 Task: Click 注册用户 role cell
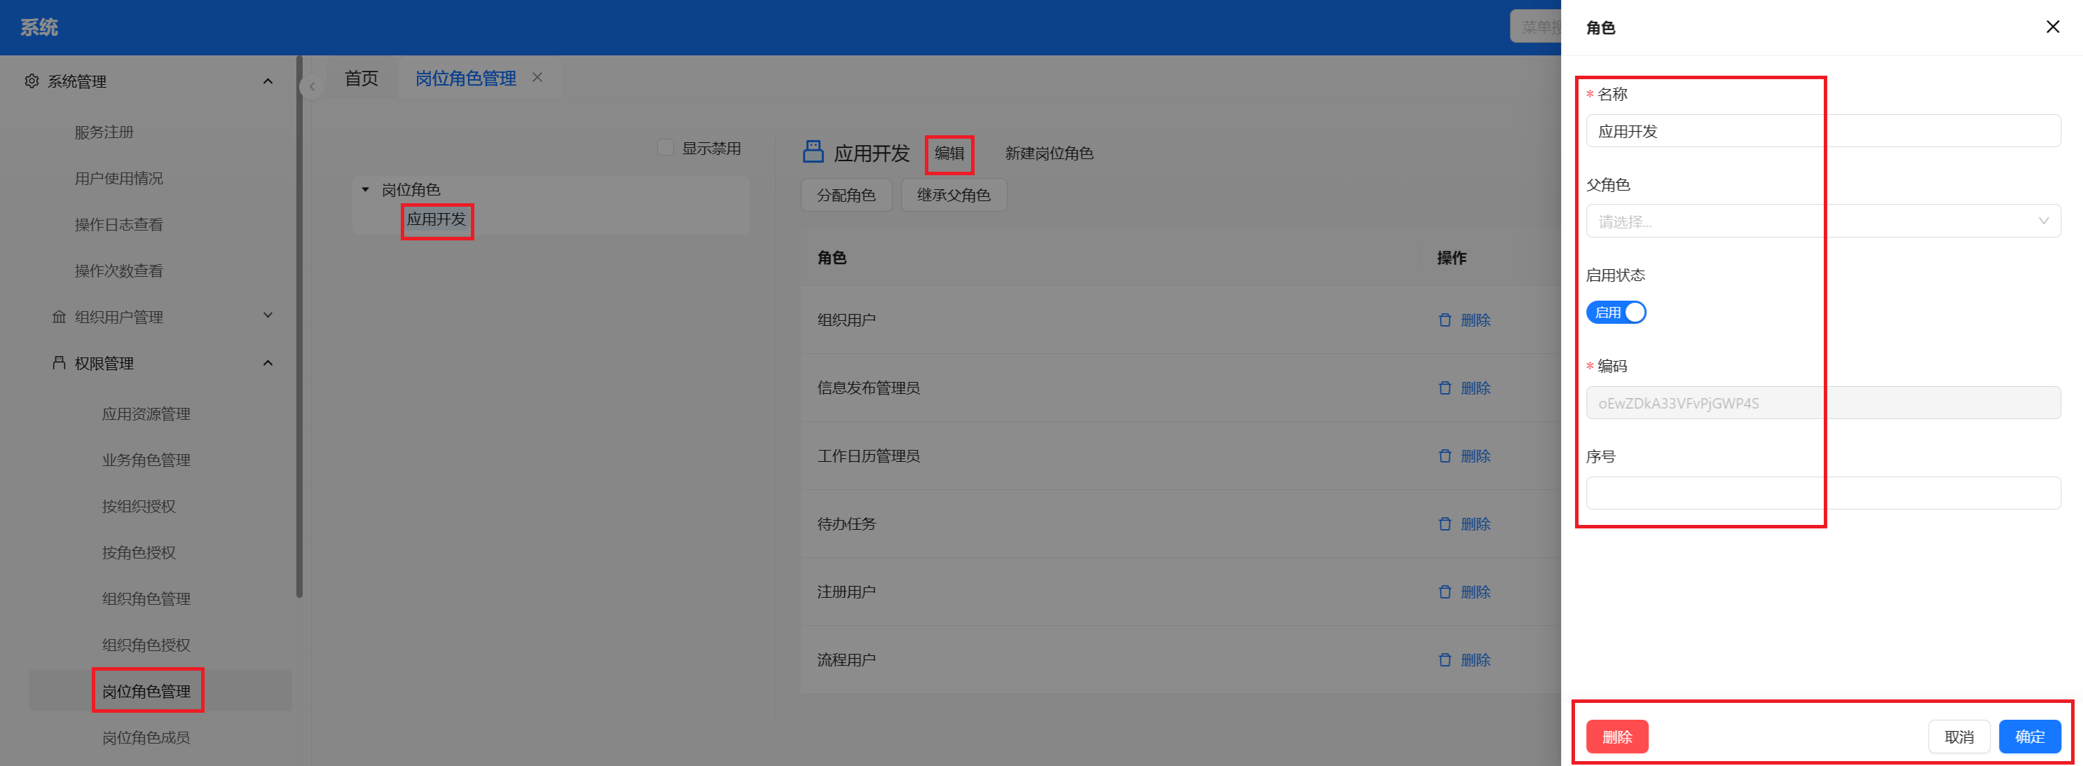[x=846, y=591]
